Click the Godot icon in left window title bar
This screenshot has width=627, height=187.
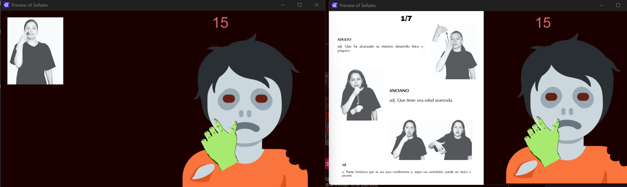pyautogui.click(x=6, y=5)
